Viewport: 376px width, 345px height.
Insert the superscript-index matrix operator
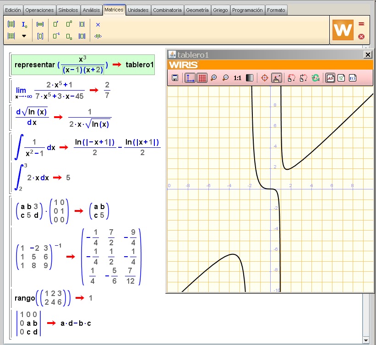coord(69,24)
